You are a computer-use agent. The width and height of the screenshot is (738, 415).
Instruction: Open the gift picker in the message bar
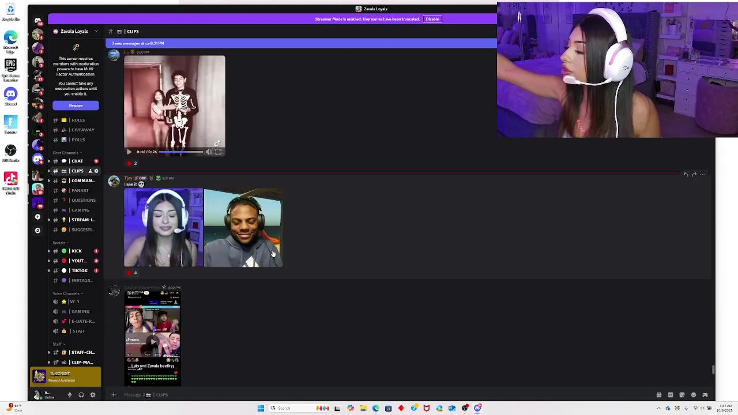[x=659, y=395]
